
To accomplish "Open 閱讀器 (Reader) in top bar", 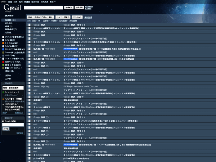I will [27, 2].
